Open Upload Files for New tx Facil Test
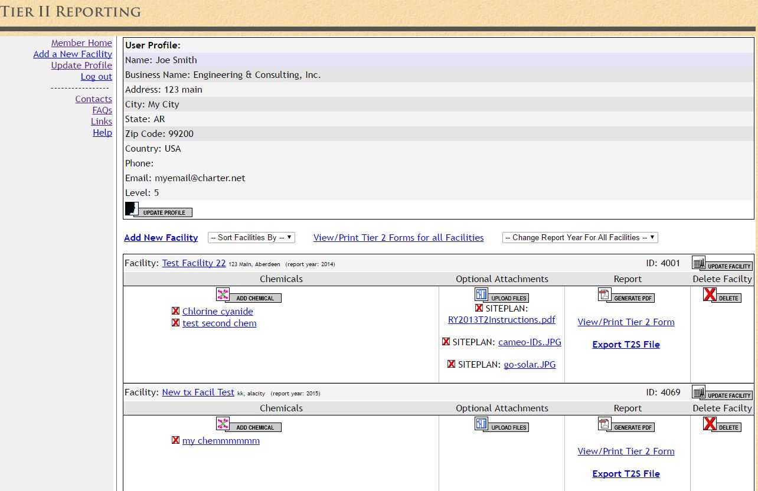Viewport: 758px width, 491px height. tap(501, 425)
